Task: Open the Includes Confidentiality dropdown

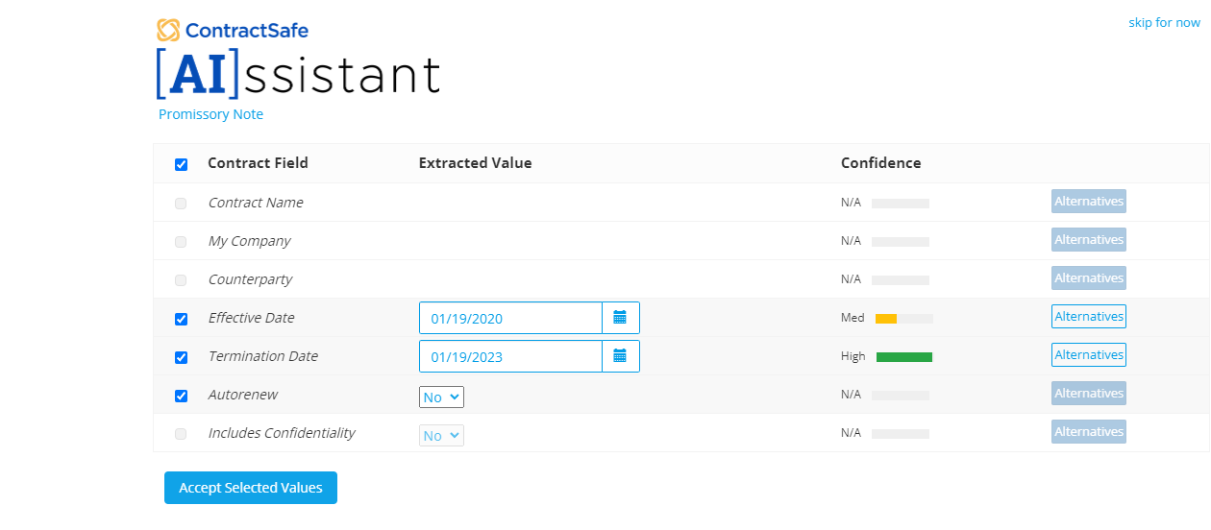Action: (x=441, y=435)
